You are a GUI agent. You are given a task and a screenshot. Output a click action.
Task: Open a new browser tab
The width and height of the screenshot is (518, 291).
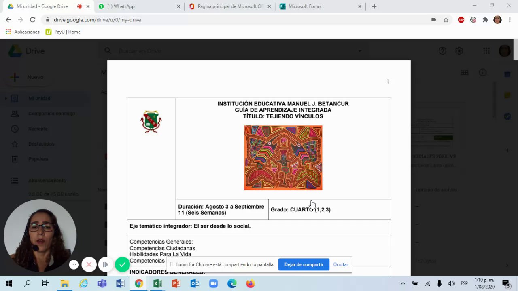point(374,6)
